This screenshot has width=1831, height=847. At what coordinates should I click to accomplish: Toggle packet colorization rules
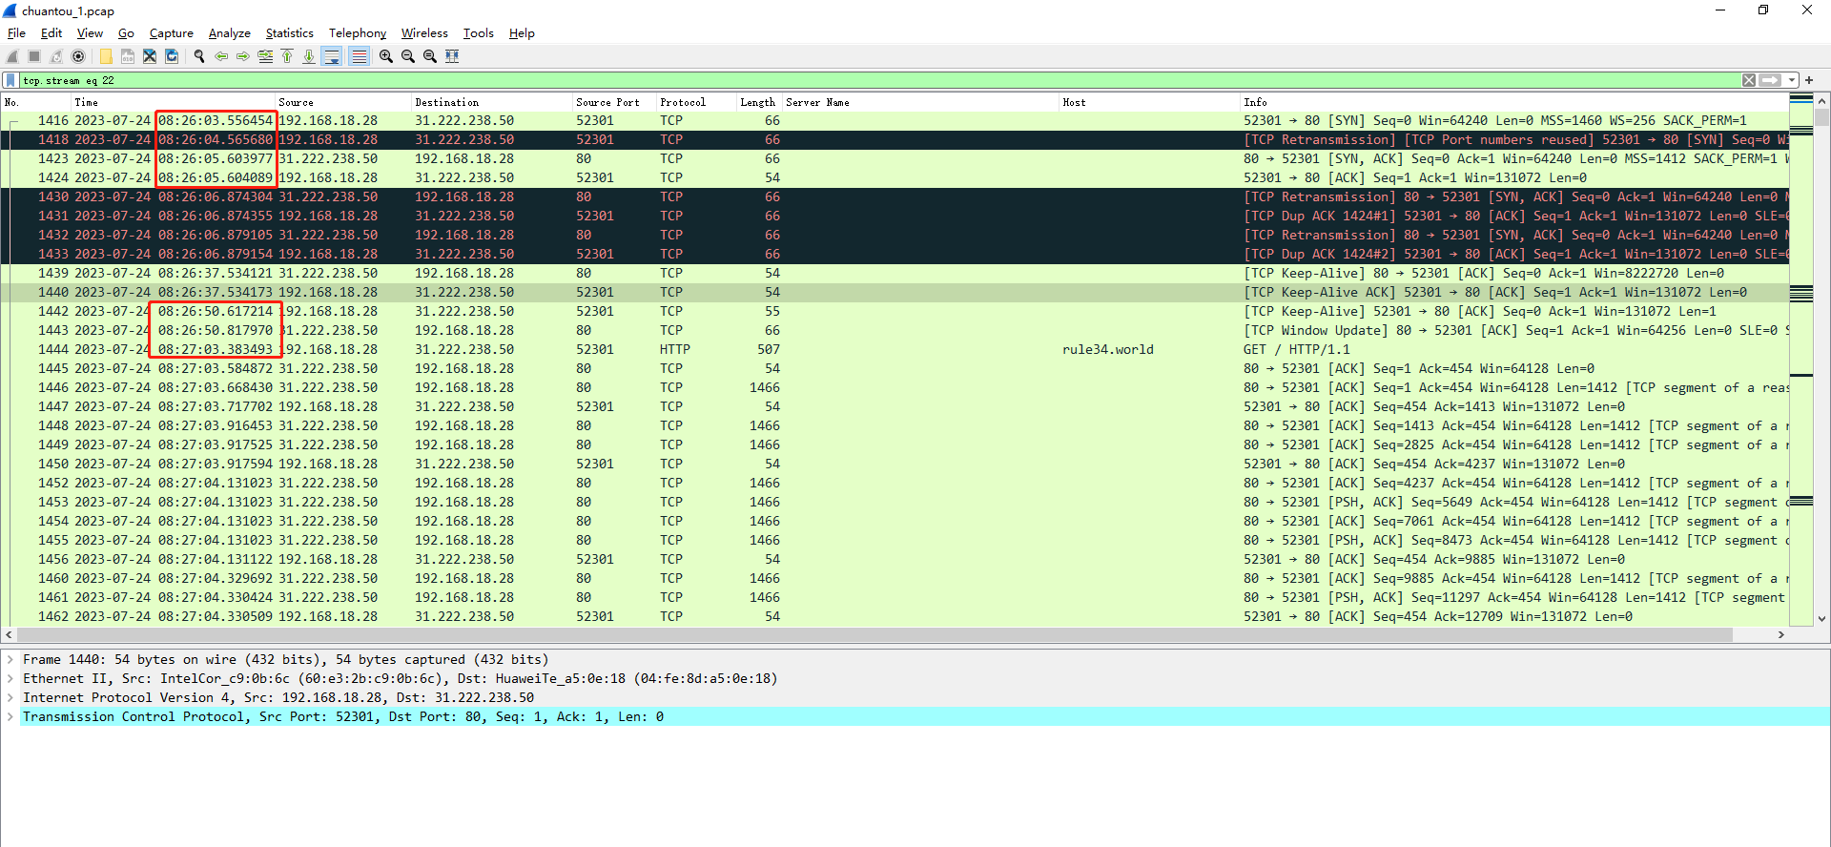[x=359, y=56]
